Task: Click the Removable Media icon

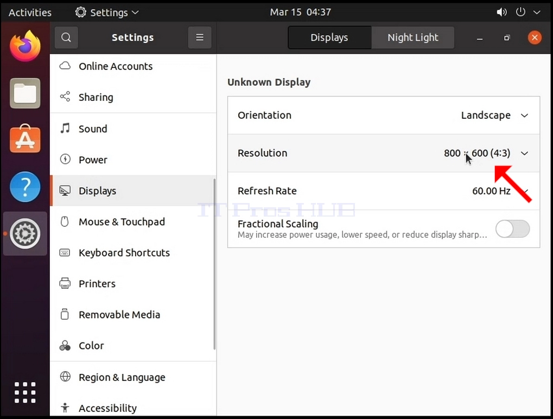Action: click(65, 314)
